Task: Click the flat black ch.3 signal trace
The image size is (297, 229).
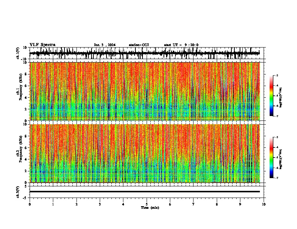Action: click(x=145, y=192)
